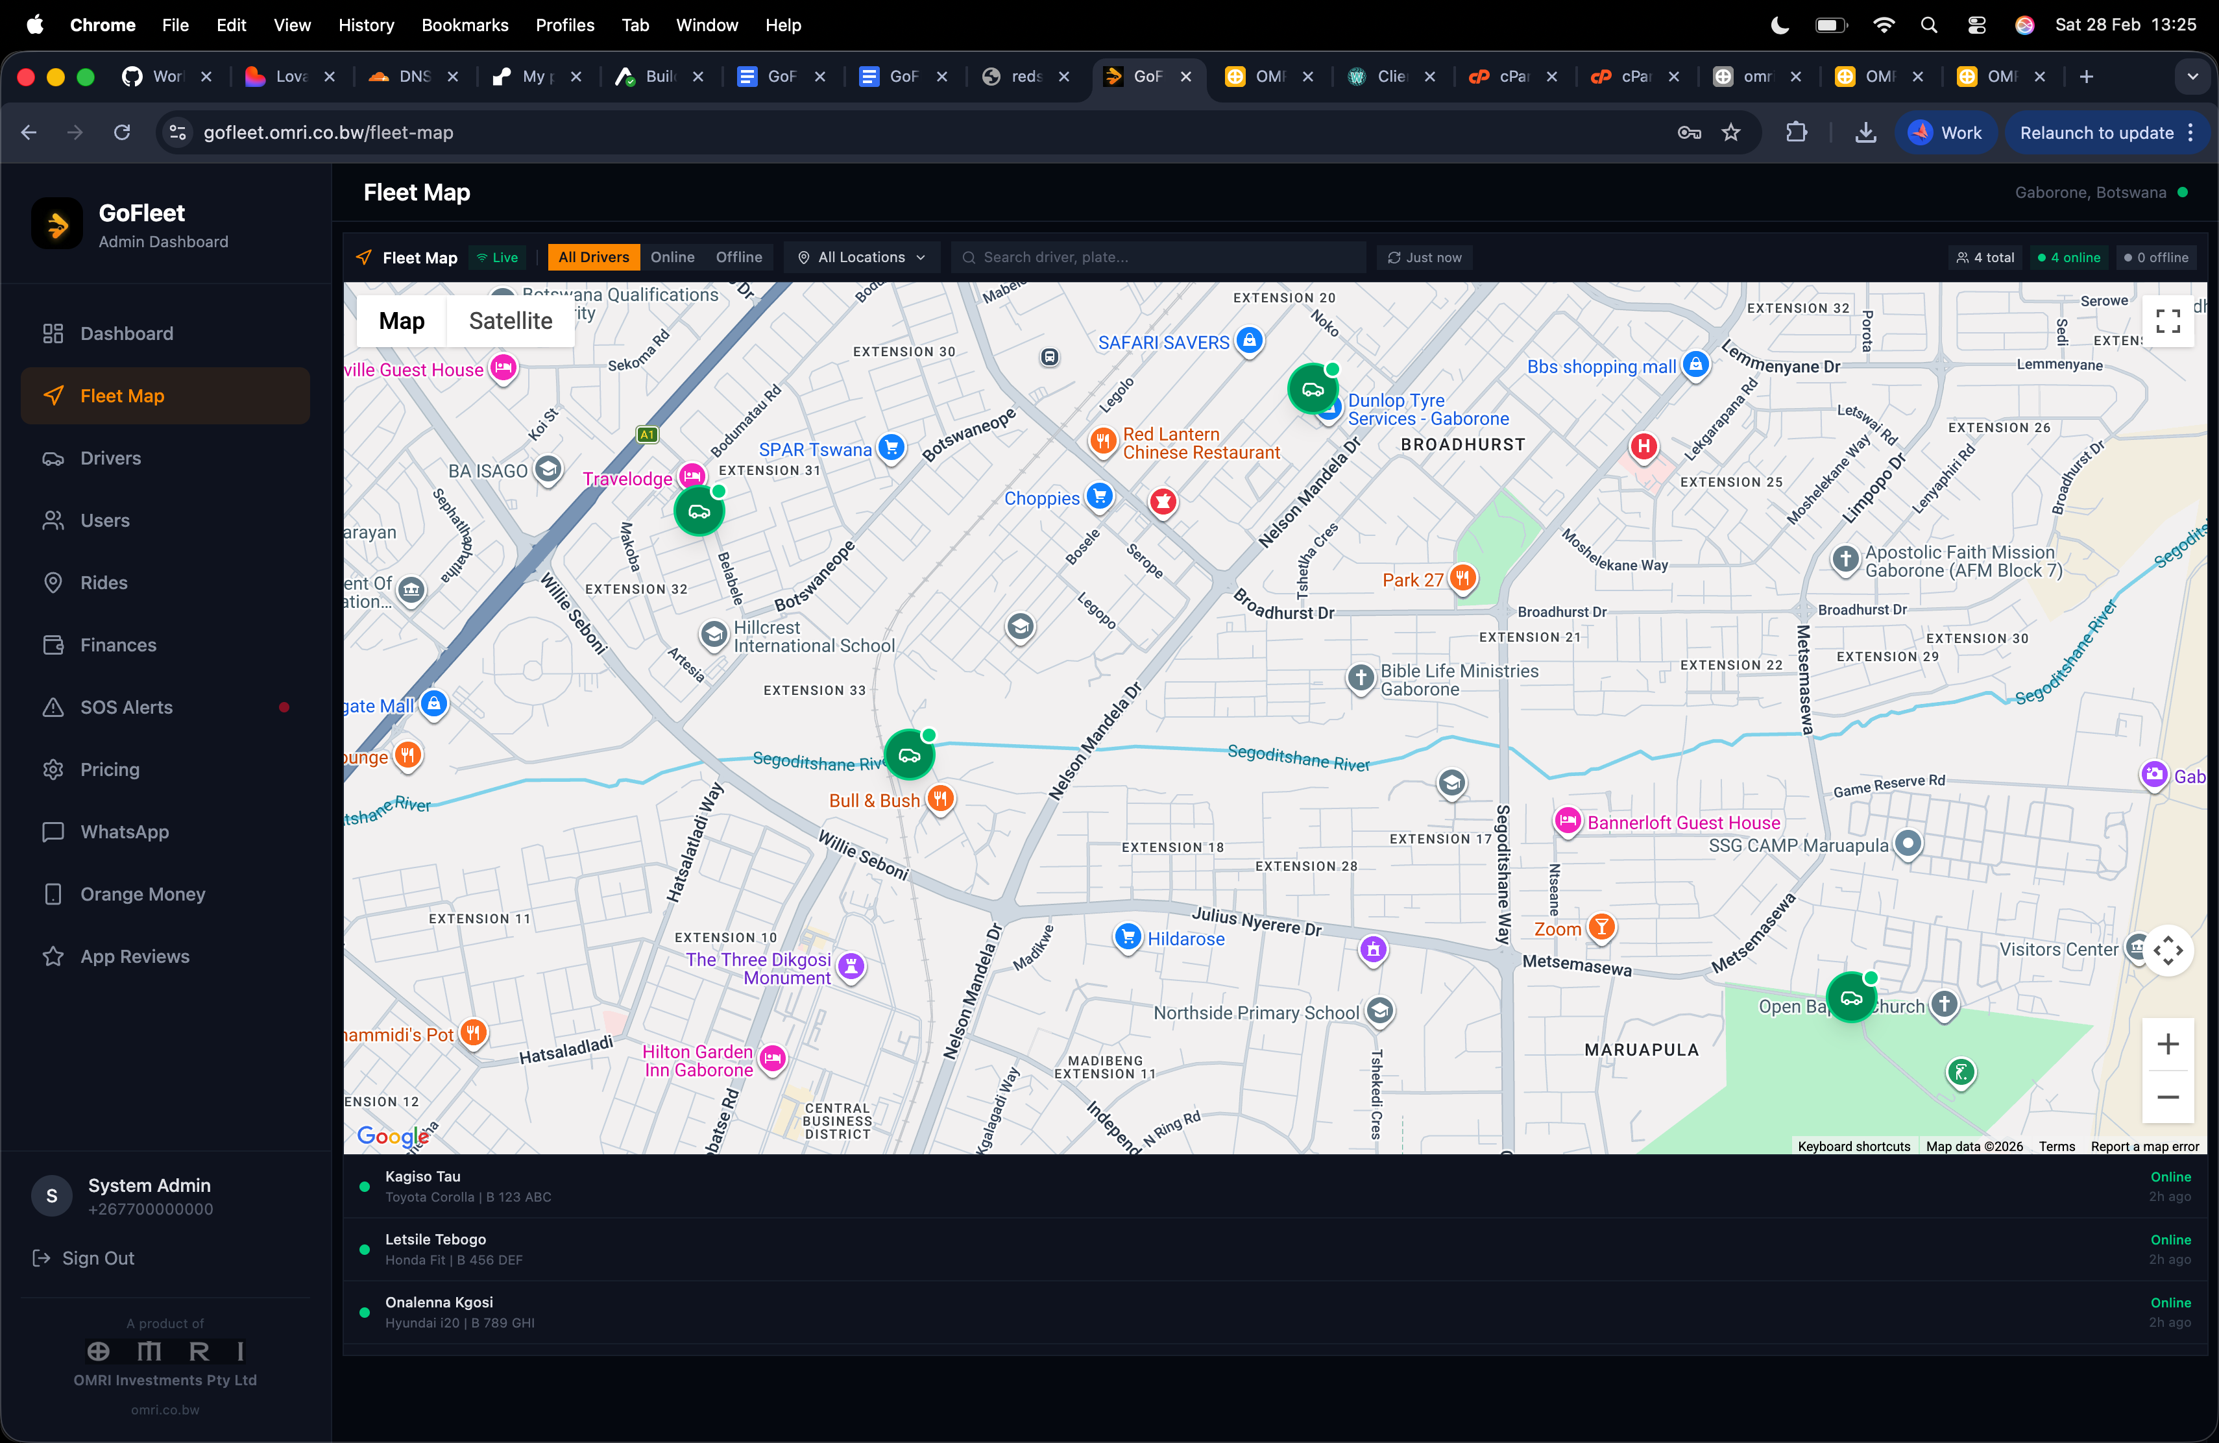Viewport: 2219px width, 1443px height.
Task: Open the Chrome History menu
Action: [x=365, y=25]
